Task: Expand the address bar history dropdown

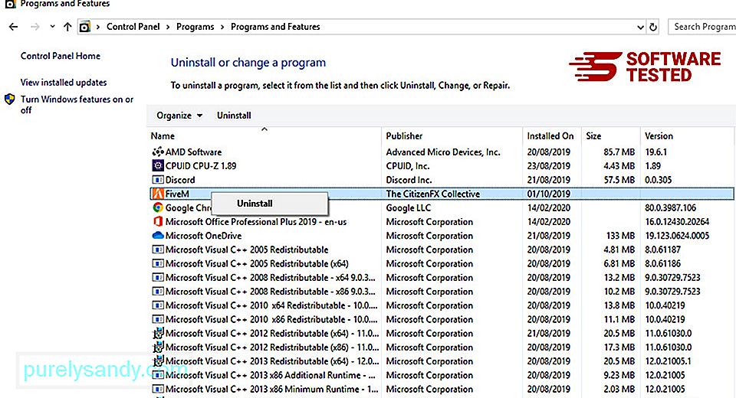Action: 640,28
